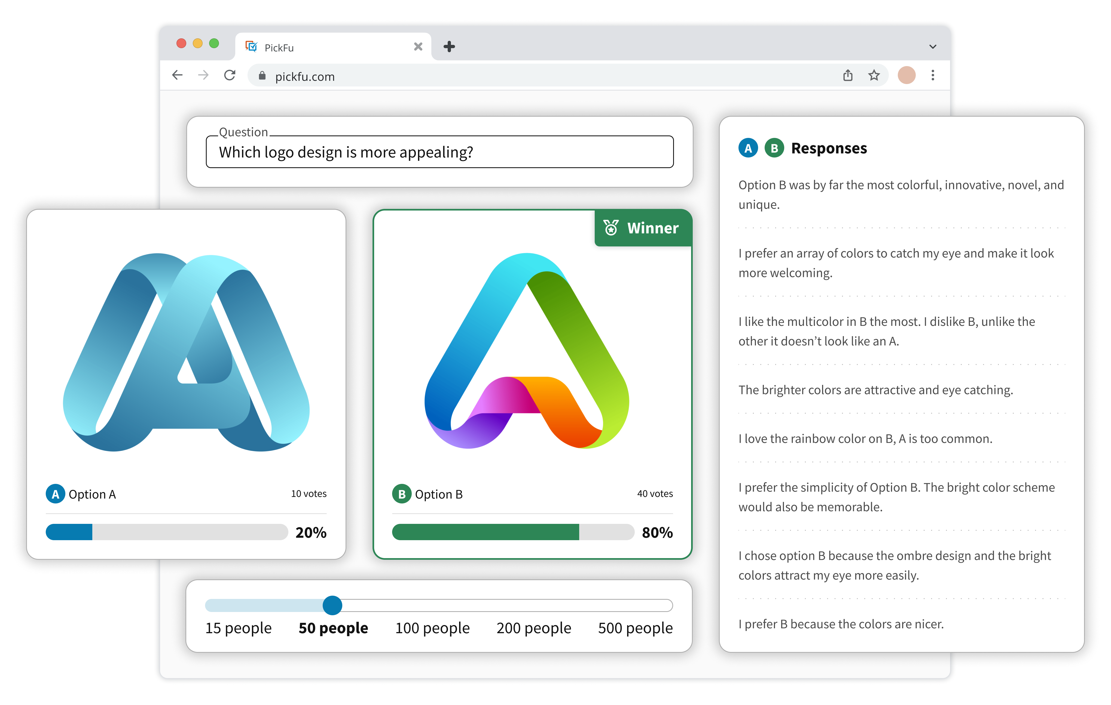The width and height of the screenshot is (1111, 705).
Task: Expand the tab list chevron
Action: click(x=932, y=47)
